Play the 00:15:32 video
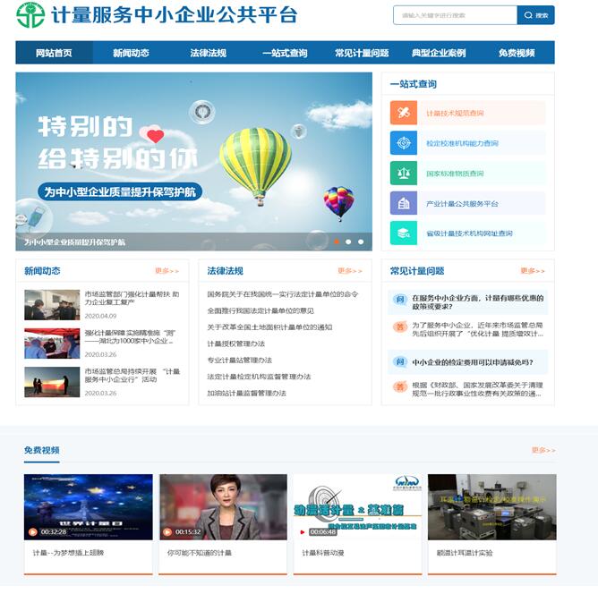 (x=167, y=532)
